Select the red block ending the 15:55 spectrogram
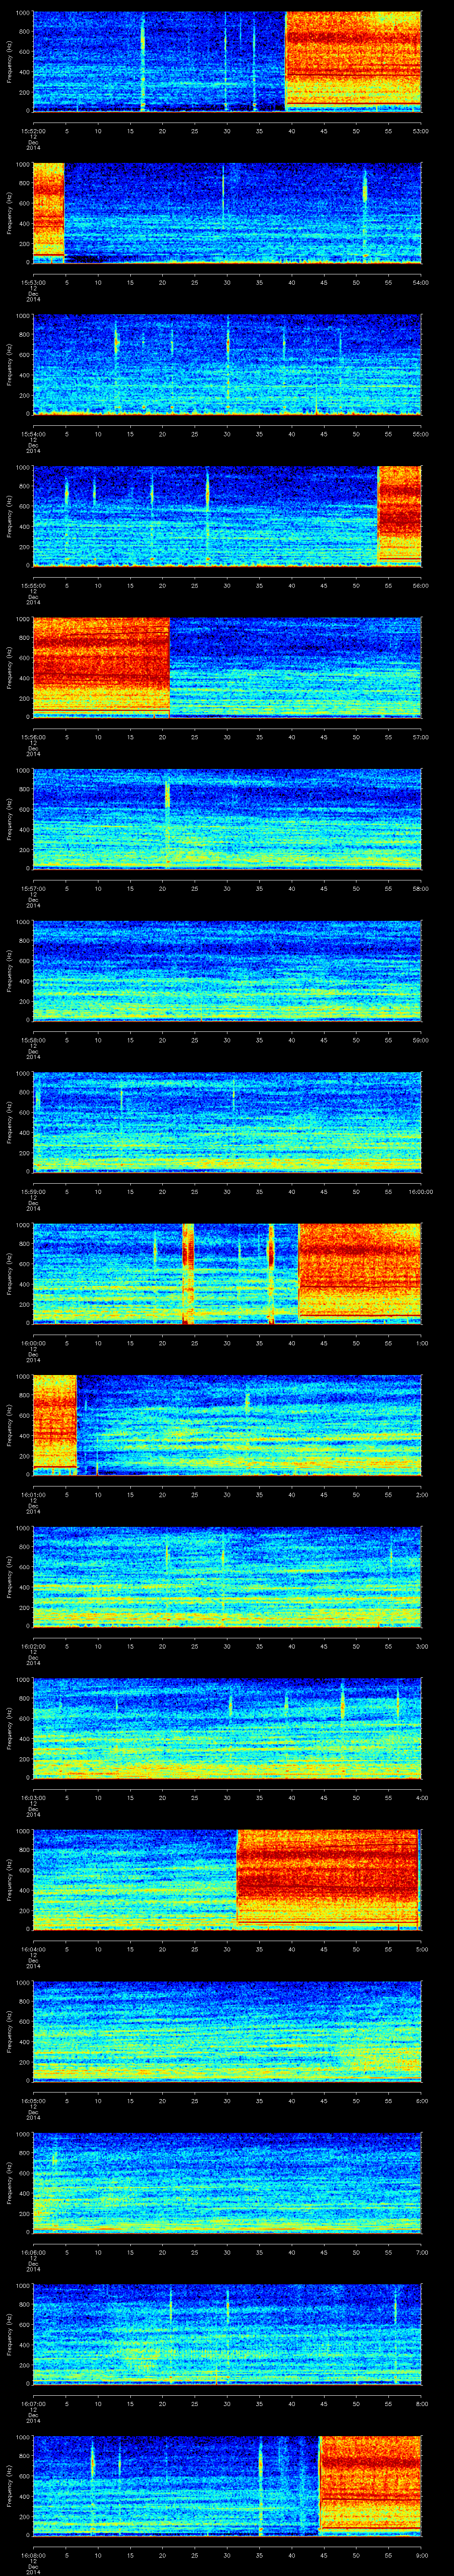 click(x=398, y=514)
